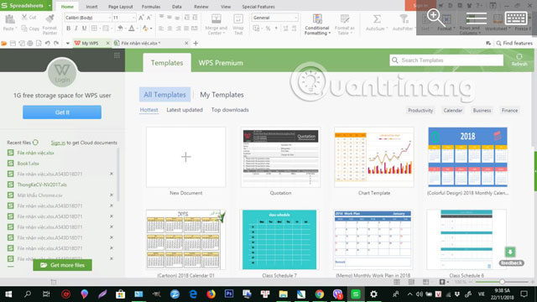
Task: Click the Print icon in quick toolbar
Action: [x=30, y=44]
